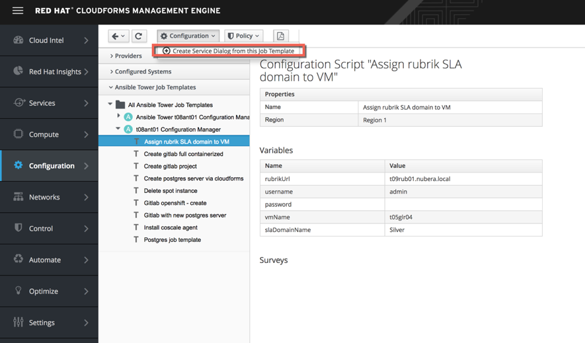Click the rubrikUrl variable name cell
This screenshot has height=343, width=585.
click(323, 178)
